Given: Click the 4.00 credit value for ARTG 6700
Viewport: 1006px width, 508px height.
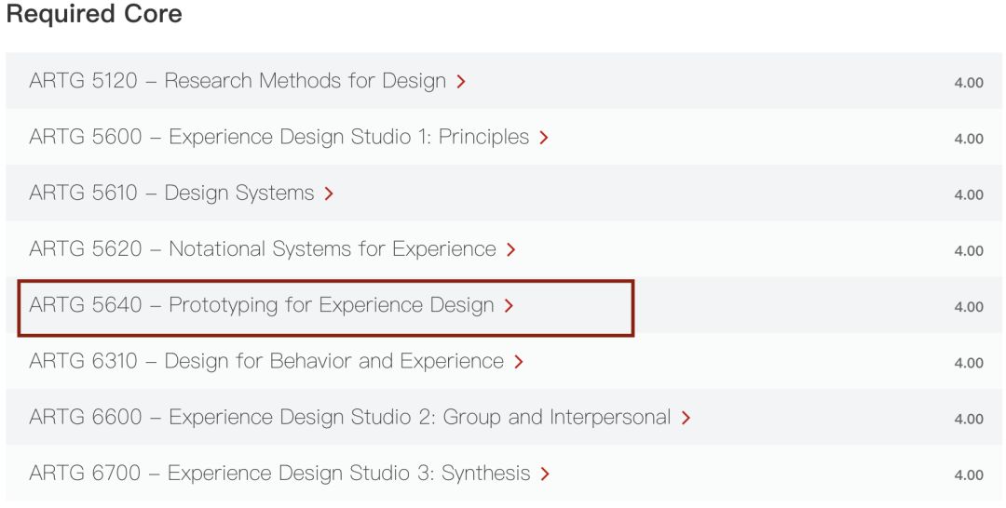Looking at the screenshot, I should [x=969, y=475].
